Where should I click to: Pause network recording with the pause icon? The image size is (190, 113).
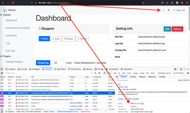point(92,73)
